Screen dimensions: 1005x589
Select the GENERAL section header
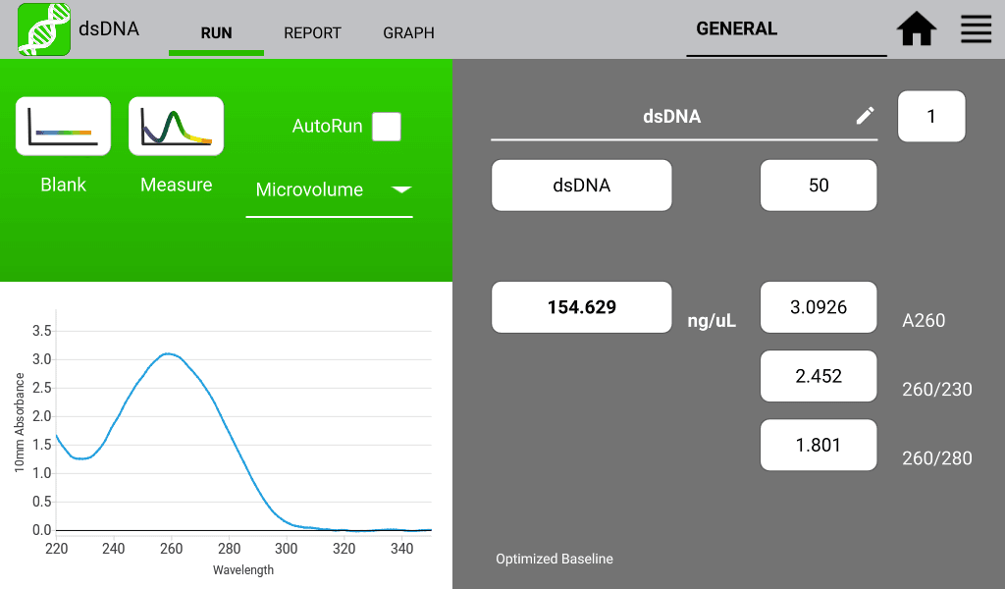point(736,29)
